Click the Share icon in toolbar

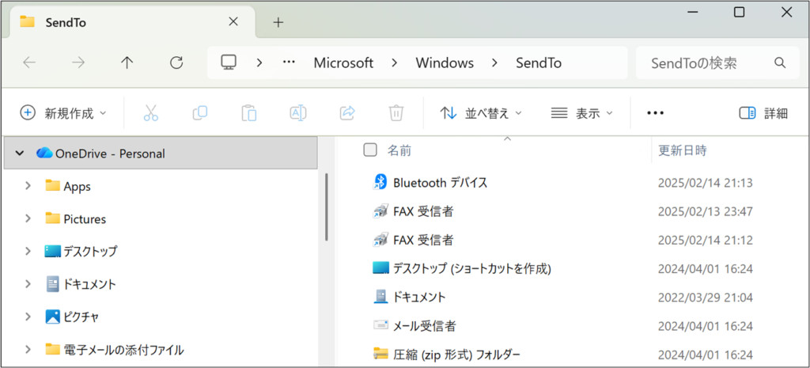tap(347, 113)
